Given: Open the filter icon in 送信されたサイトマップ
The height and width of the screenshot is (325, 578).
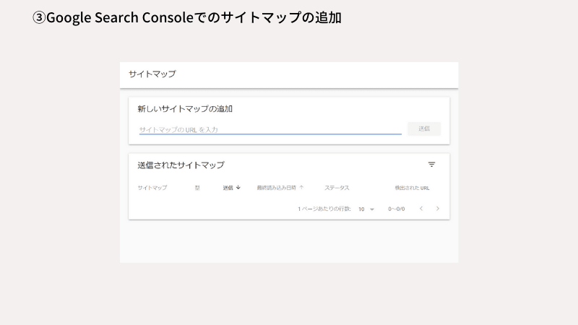Looking at the screenshot, I should [431, 165].
